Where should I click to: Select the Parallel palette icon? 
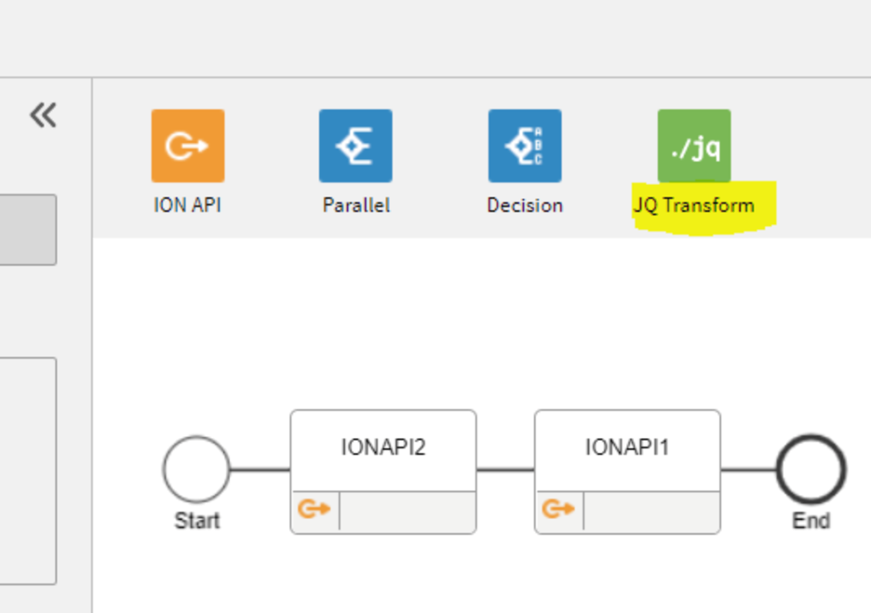coord(355,146)
